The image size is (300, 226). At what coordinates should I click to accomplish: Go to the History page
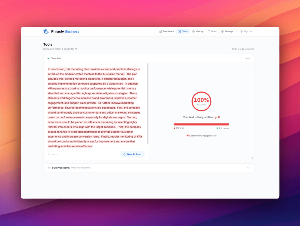(197, 31)
